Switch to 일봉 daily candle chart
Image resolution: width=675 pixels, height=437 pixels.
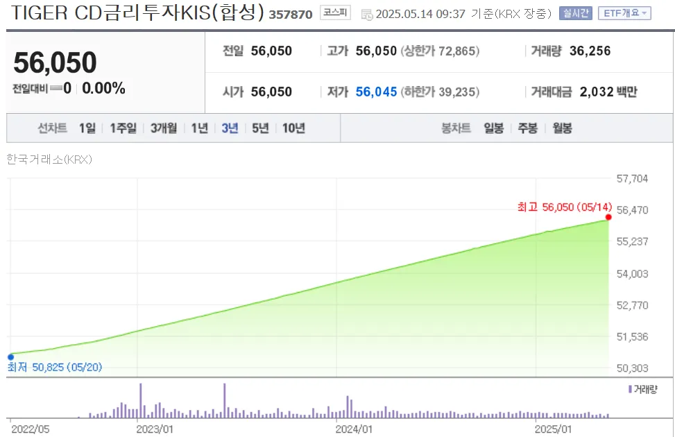pos(493,128)
